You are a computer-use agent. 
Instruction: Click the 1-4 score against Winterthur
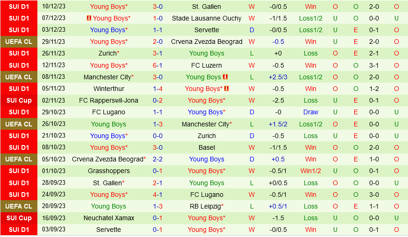(157, 89)
